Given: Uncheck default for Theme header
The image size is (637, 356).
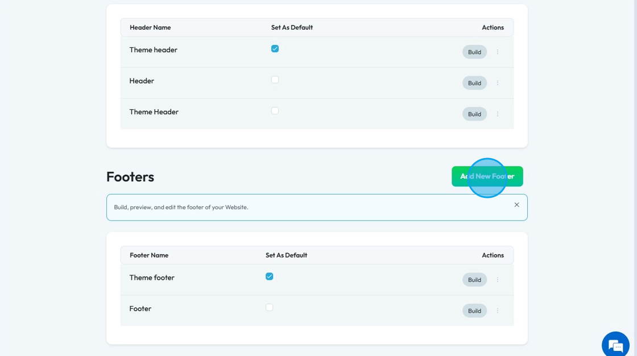Looking at the screenshot, I should pyautogui.click(x=275, y=49).
